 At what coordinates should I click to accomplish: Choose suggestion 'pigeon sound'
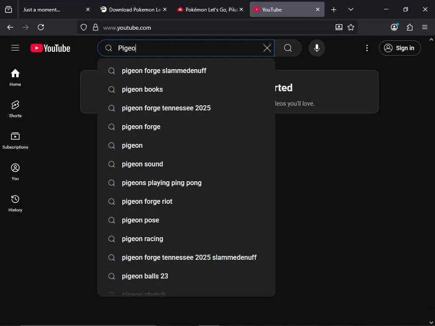pyautogui.click(x=186, y=164)
